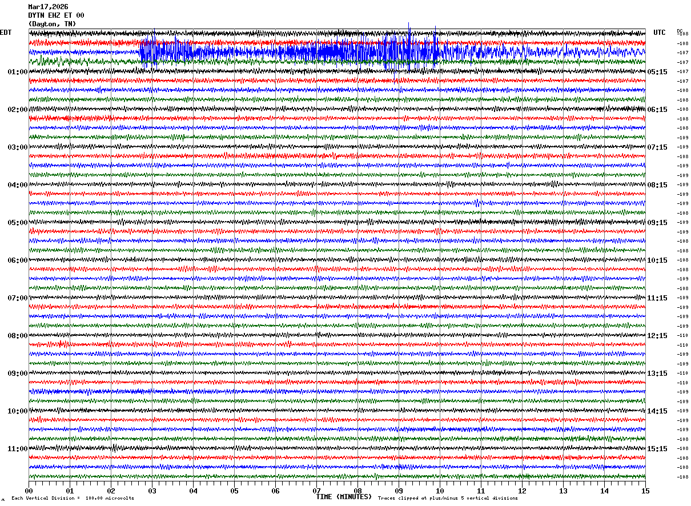Click the x-axis minute tick label 07
Screen dimensions: 691x506
click(316, 491)
